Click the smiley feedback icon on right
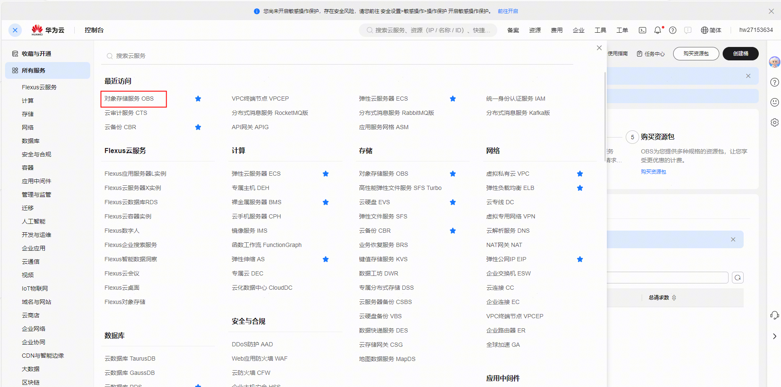The height and width of the screenshot is (387, 781). (775, 102)
